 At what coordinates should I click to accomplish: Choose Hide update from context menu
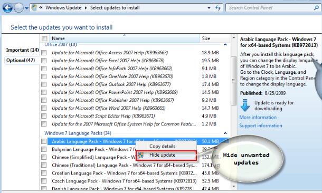click(166, 155)
